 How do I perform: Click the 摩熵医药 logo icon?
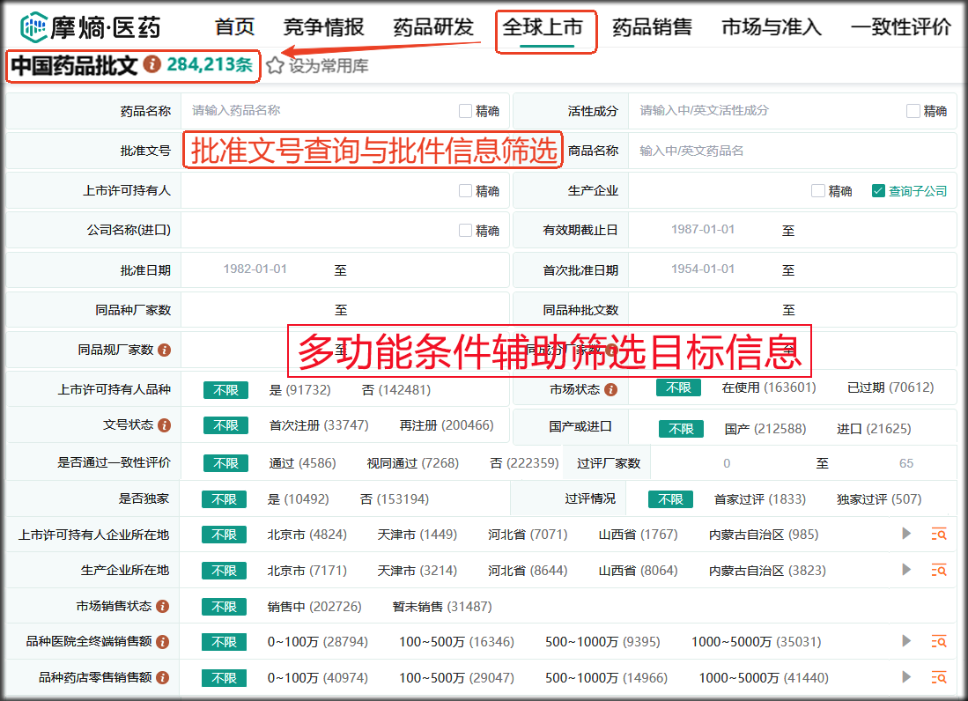click(34, 26)
